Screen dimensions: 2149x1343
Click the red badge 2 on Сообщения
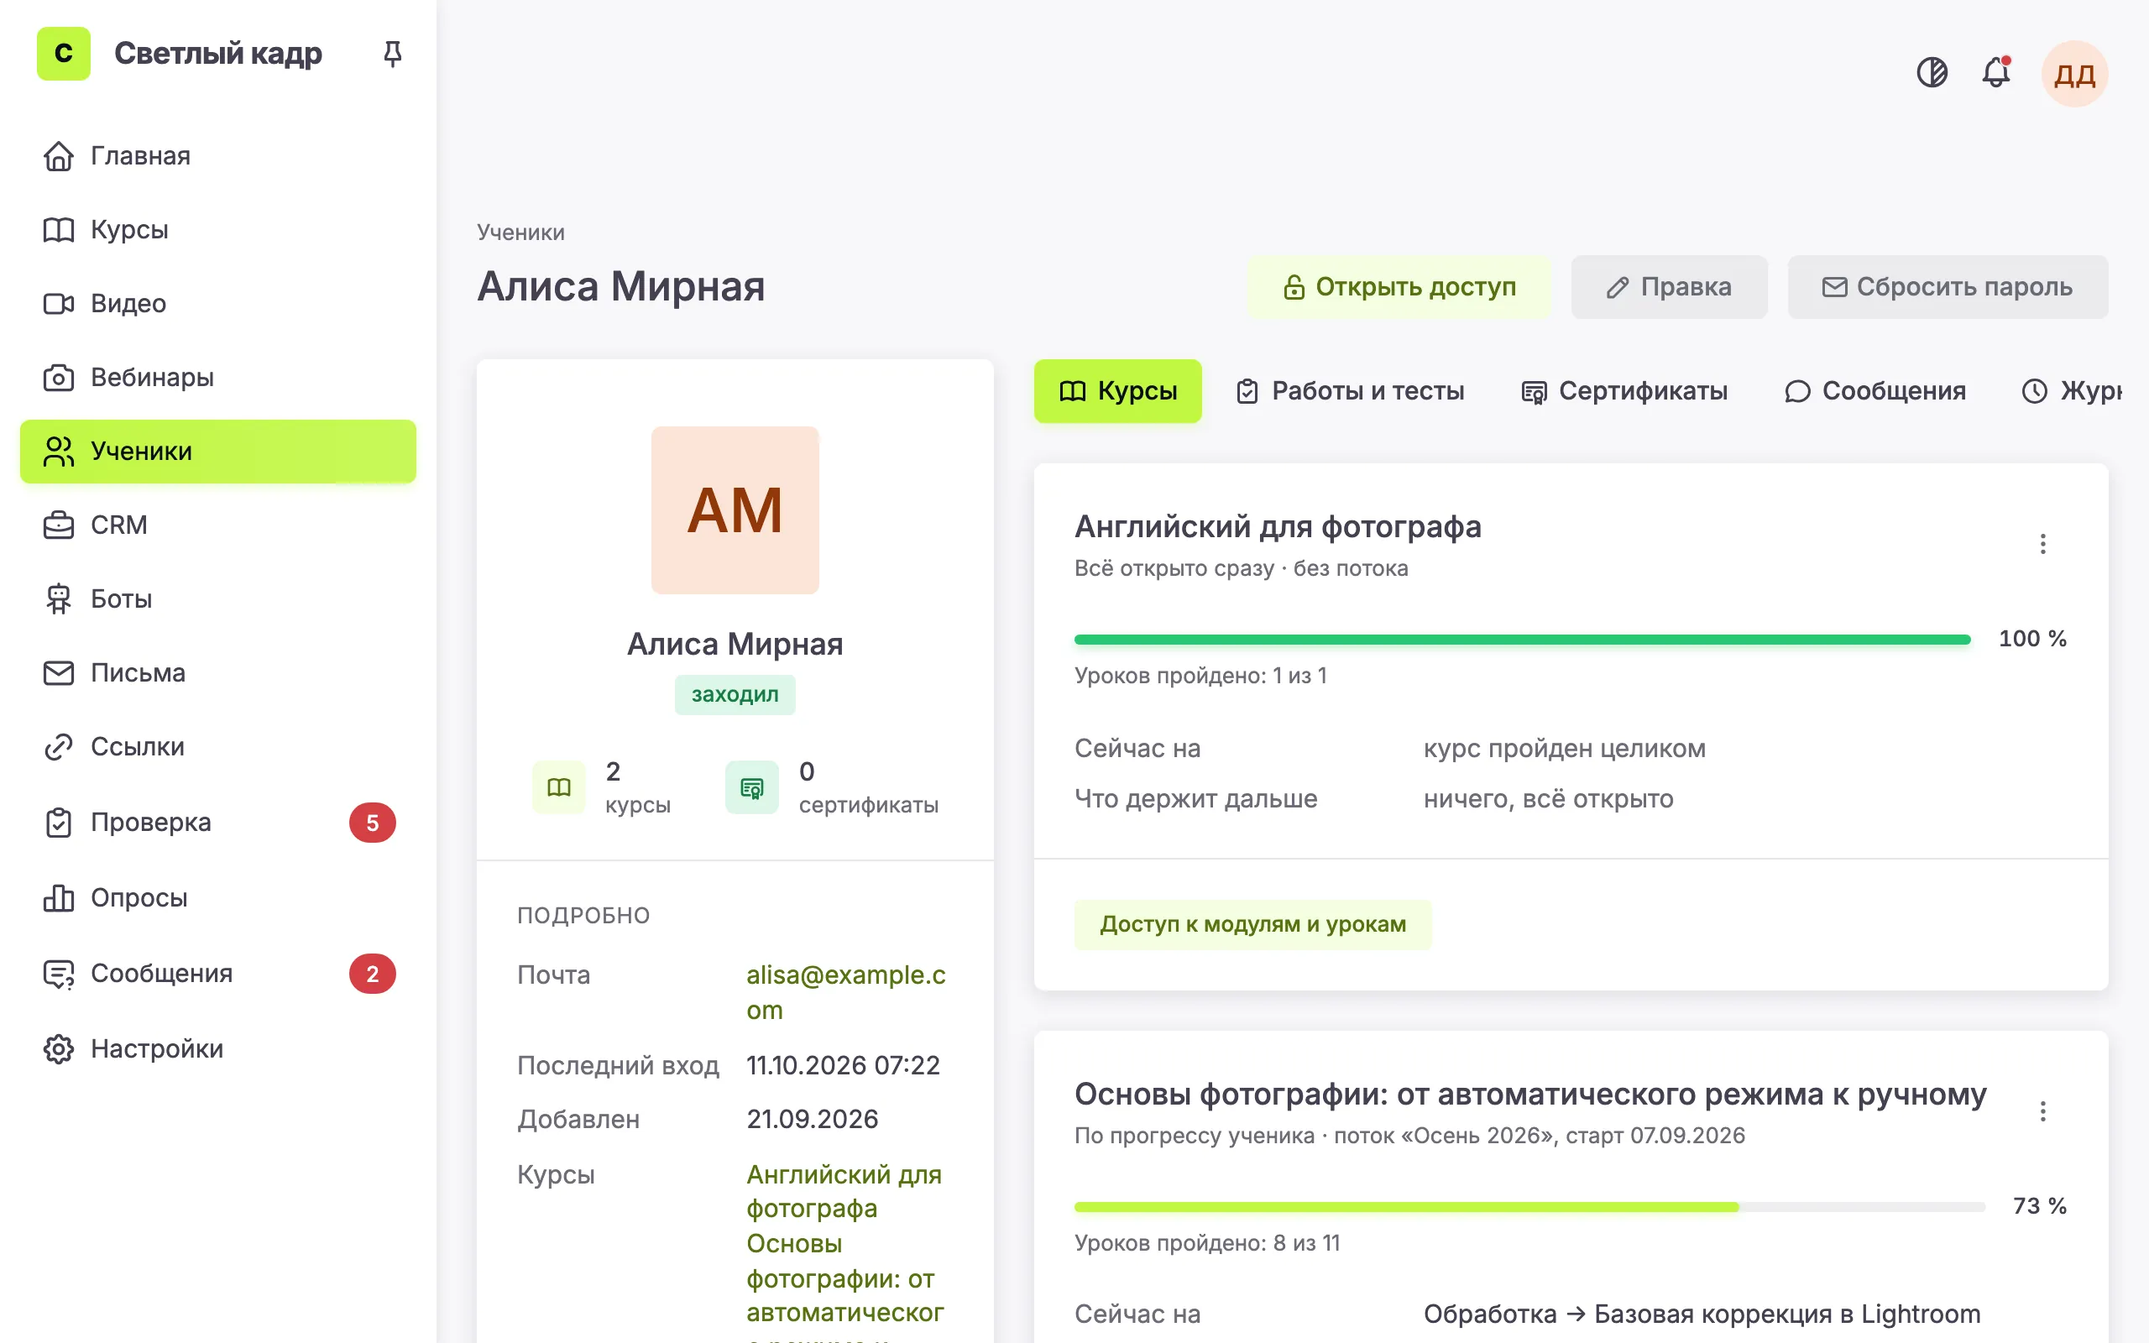[x=372, y=974]
